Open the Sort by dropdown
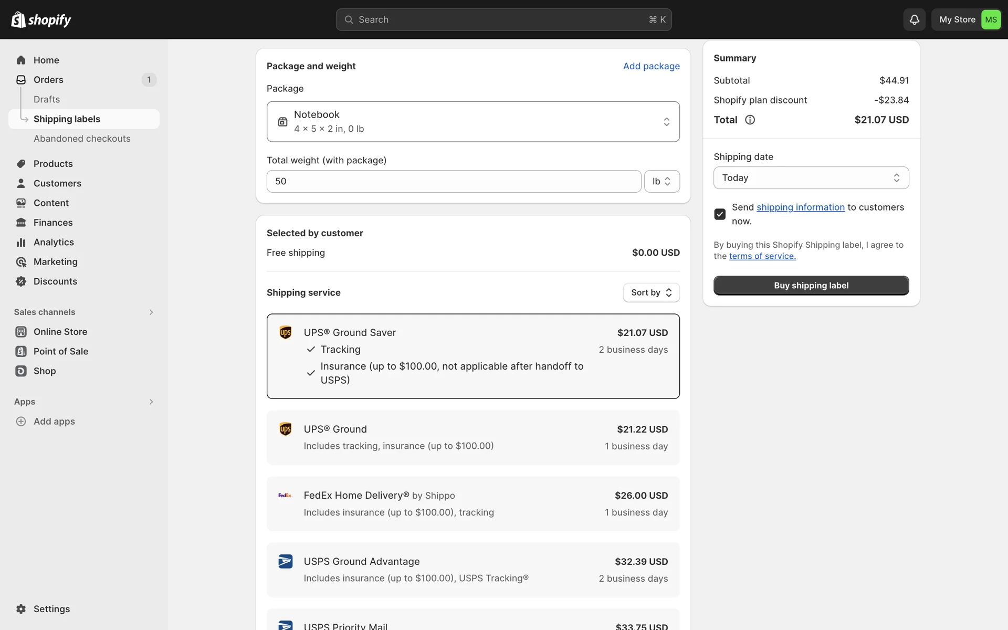Viewport: 1008px width, 630px height. 651,292
